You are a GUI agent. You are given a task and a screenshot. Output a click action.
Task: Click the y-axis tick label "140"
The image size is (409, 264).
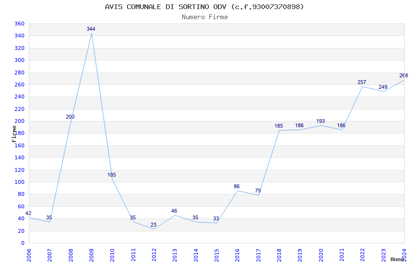(20, 157)
